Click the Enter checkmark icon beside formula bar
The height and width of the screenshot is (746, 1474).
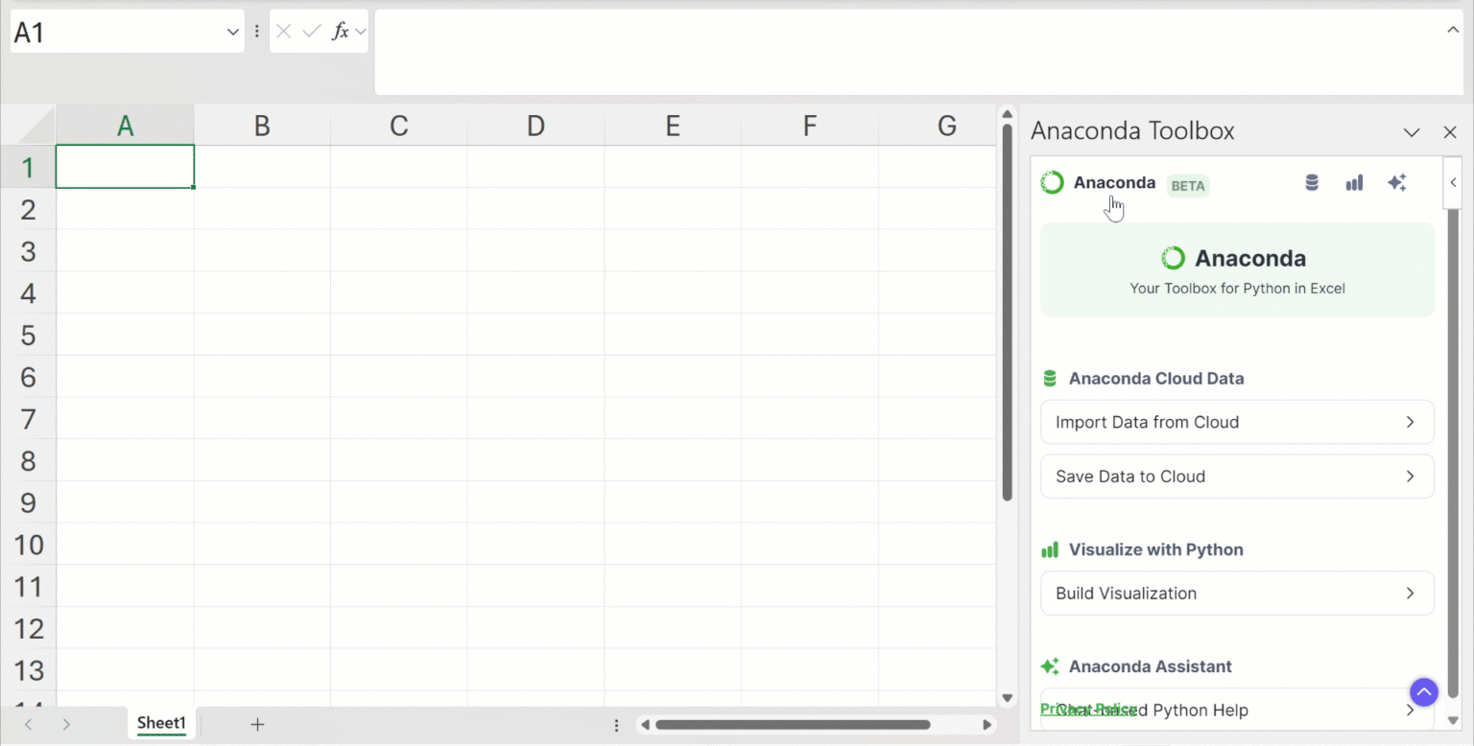[x=311, y=32]
